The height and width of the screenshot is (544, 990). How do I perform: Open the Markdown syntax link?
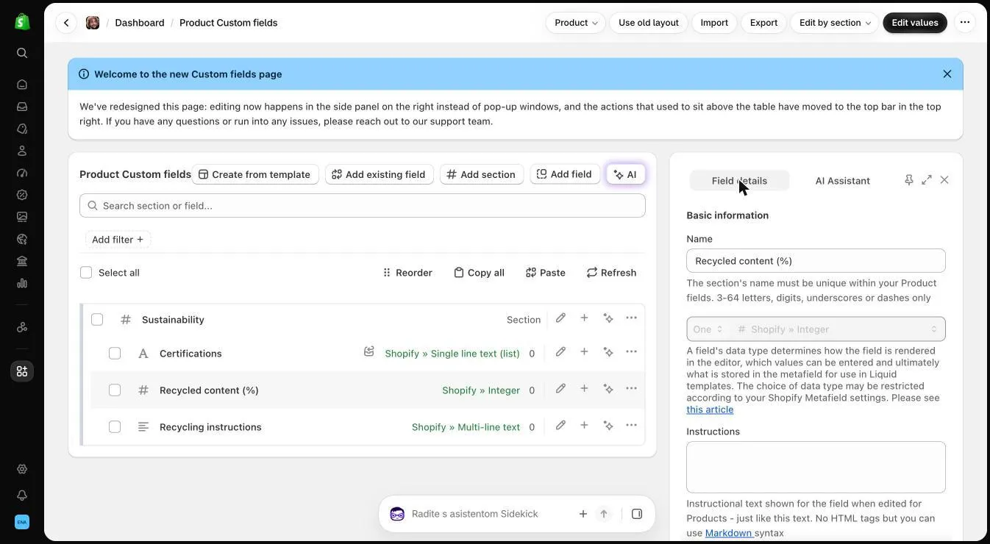[x=728, y=533]
